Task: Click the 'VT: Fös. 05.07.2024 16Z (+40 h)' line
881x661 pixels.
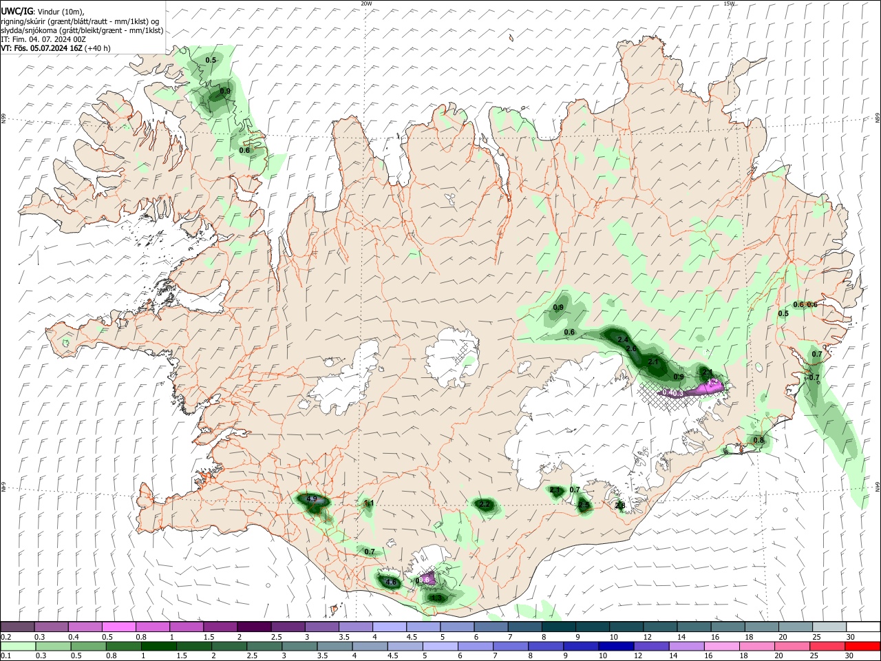Action: pyautogui.click(x=56, y=49)
